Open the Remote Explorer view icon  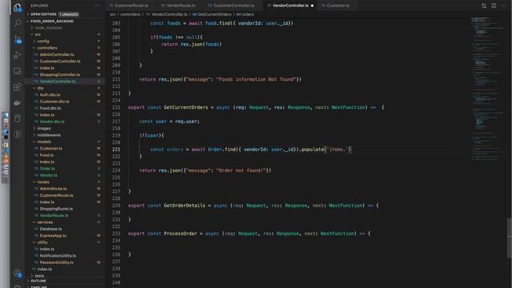tap(18, 71)
